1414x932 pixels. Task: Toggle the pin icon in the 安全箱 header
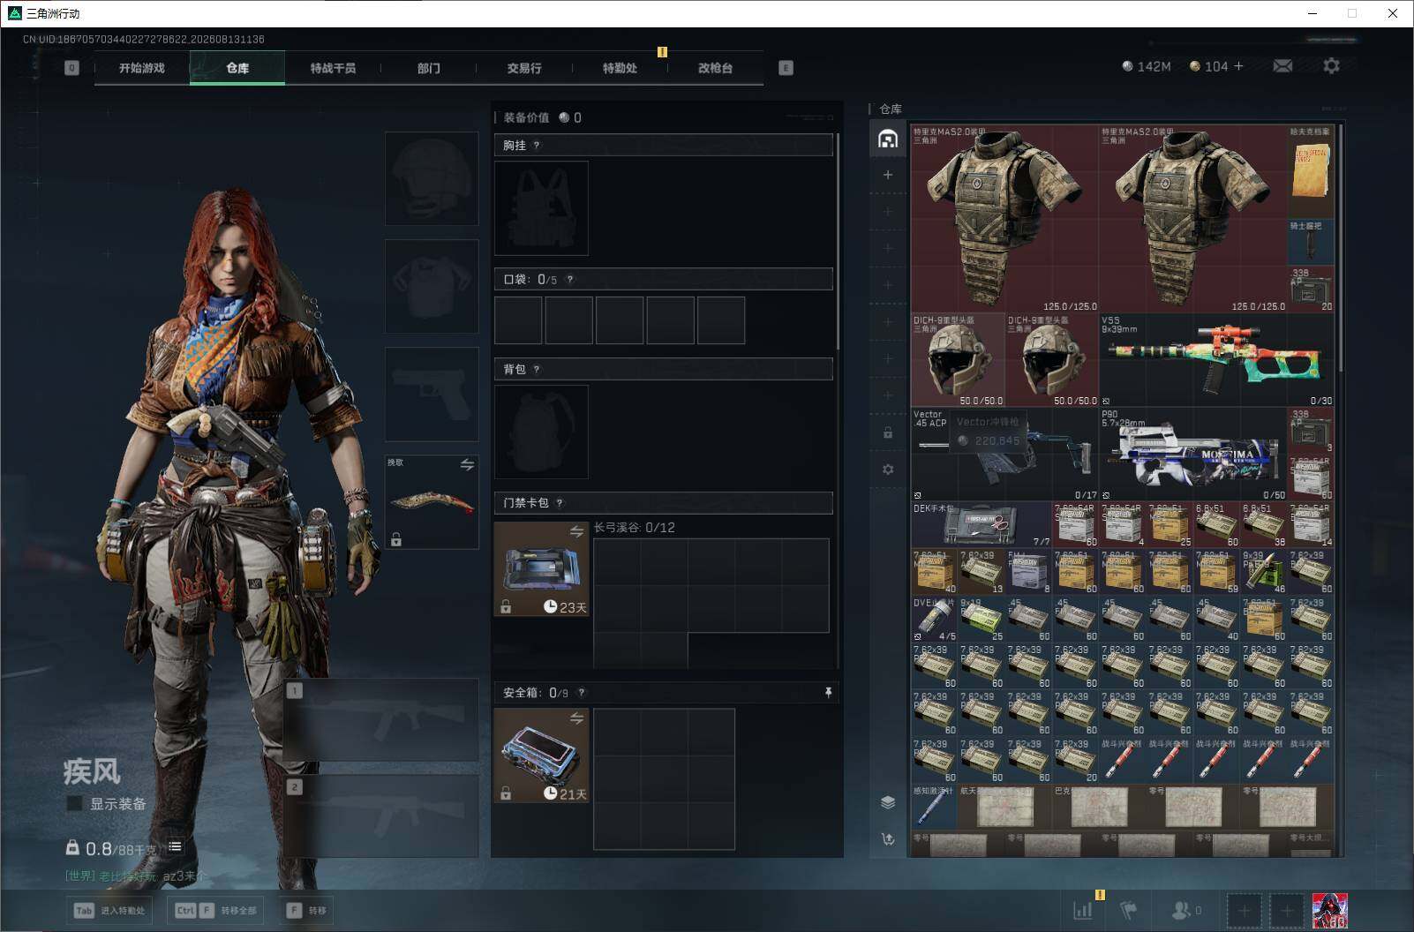pyautogui.click(x=828, y=693)
